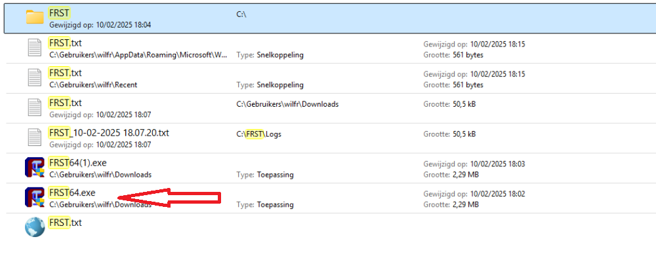Select the FRST folder name at the top

coord(60,12)
